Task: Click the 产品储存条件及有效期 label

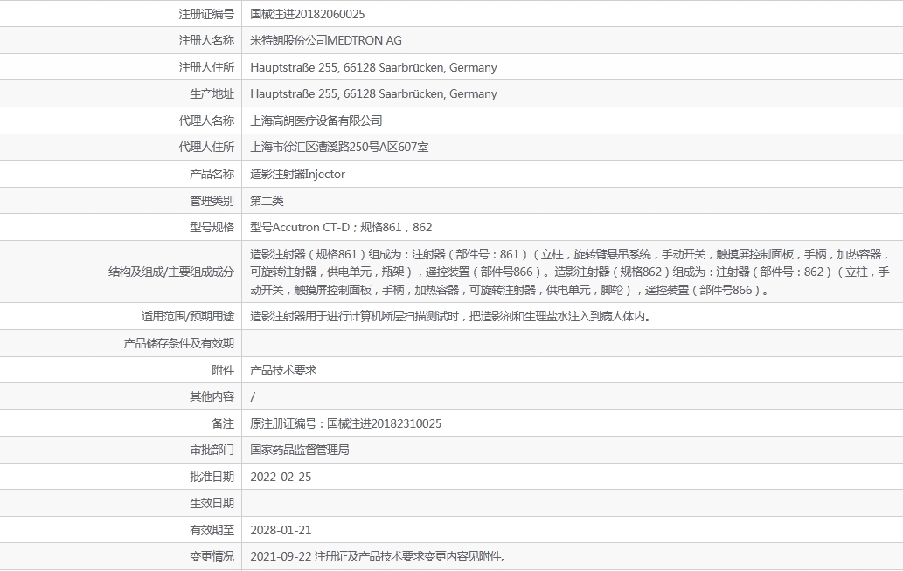Action: tap(178, 343)
